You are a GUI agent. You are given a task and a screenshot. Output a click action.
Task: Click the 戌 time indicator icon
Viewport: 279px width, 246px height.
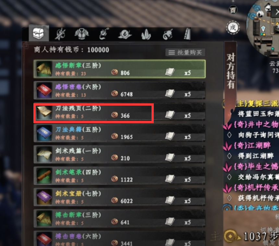pos(233,28)
